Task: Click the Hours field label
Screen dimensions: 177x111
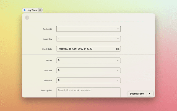Action: tap(49, 60)
